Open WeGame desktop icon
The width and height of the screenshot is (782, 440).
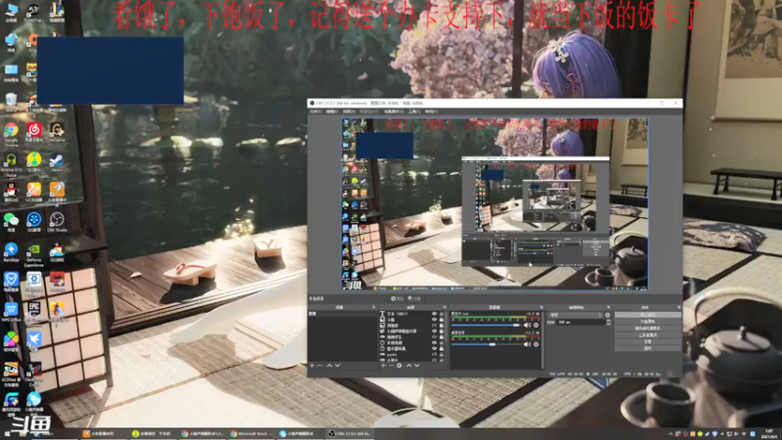(57, 133)
